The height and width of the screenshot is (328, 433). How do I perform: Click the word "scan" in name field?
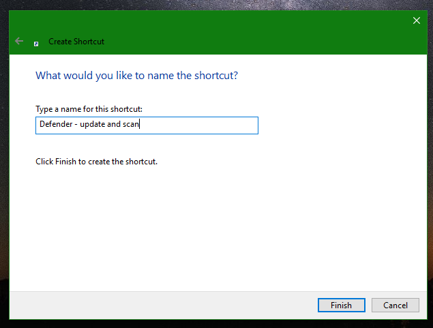pos(131,125)
